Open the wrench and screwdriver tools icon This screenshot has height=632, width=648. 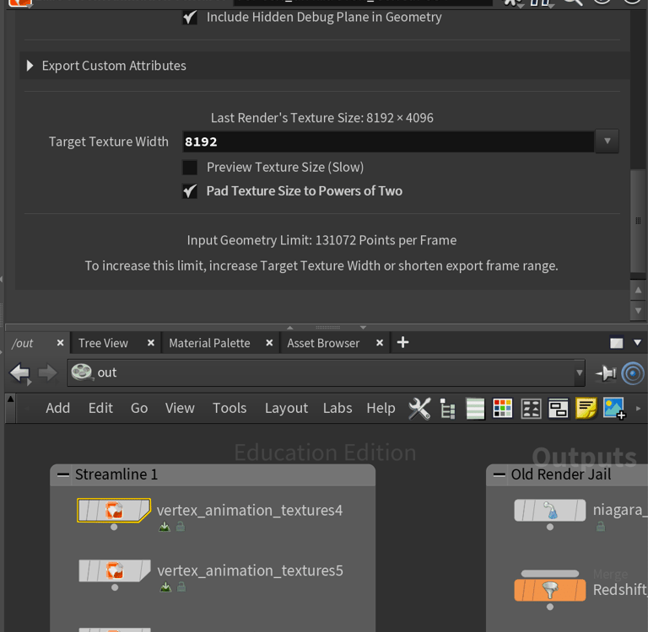tap(419, 409)
